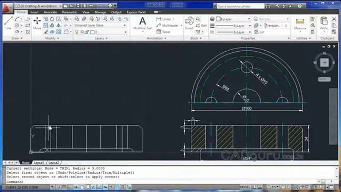Open the 2D Drafting & Annotation workspace dropdown

tap(38, 6)
